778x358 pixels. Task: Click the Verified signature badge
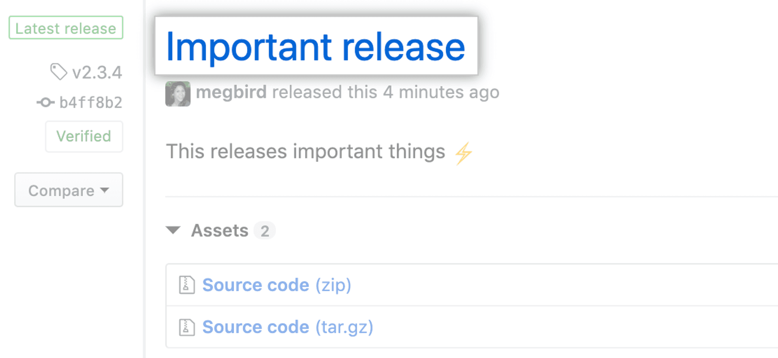tap(84, 136)
